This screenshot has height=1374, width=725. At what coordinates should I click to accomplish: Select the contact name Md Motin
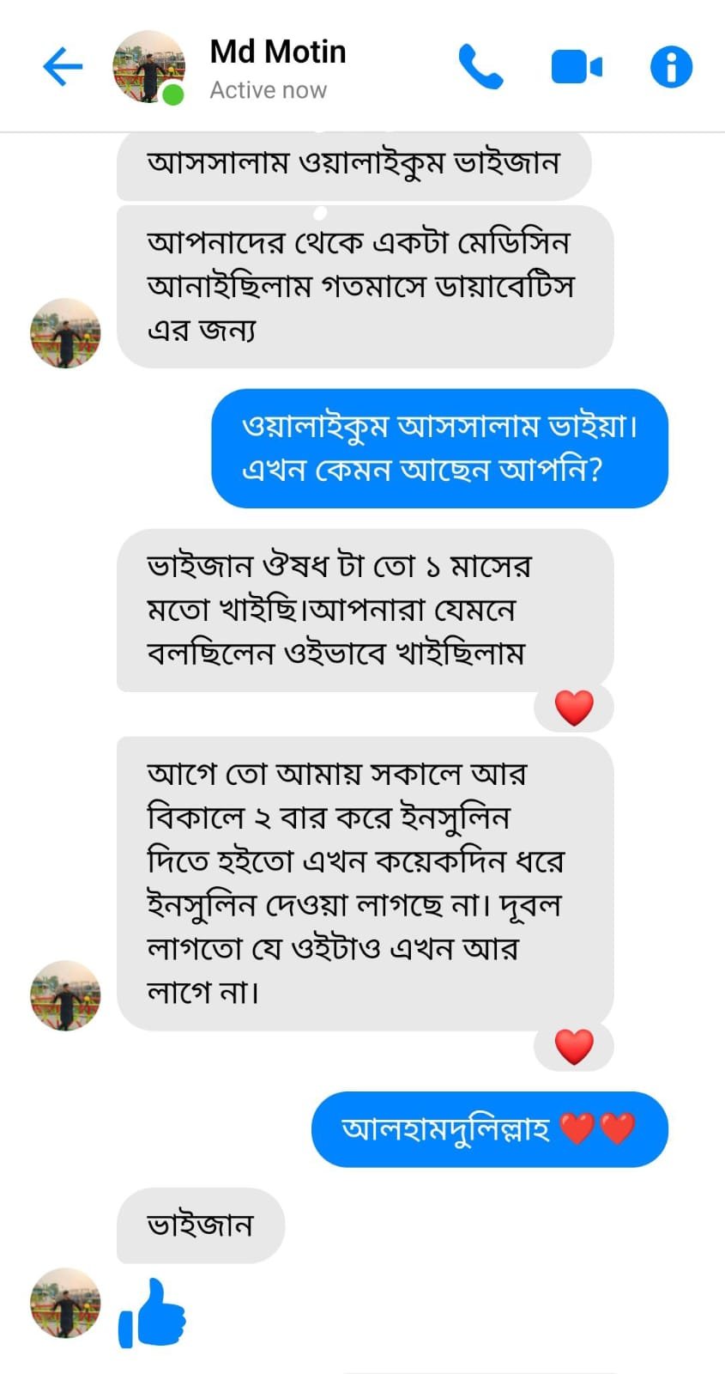(277, 52)
